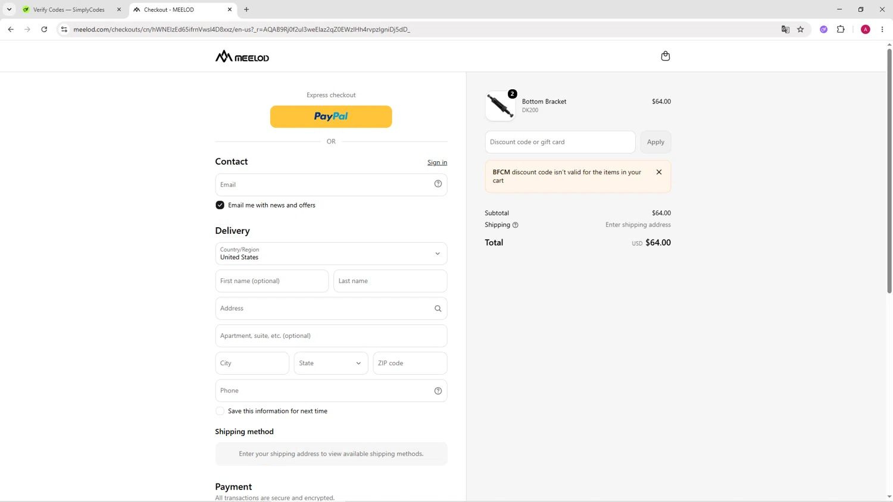Open the Chrome profile avatar

[x=866, y=29]
